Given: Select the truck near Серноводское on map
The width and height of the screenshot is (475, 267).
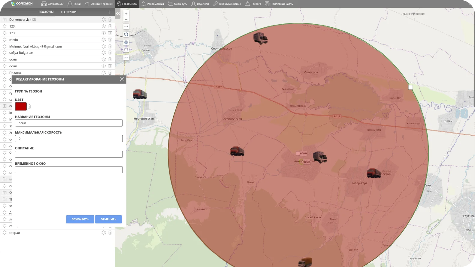Looking at the screenshot, I should (x=260, y=38).
